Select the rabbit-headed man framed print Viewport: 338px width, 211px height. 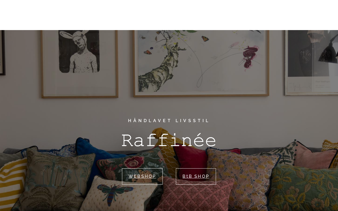pos(79,63)
